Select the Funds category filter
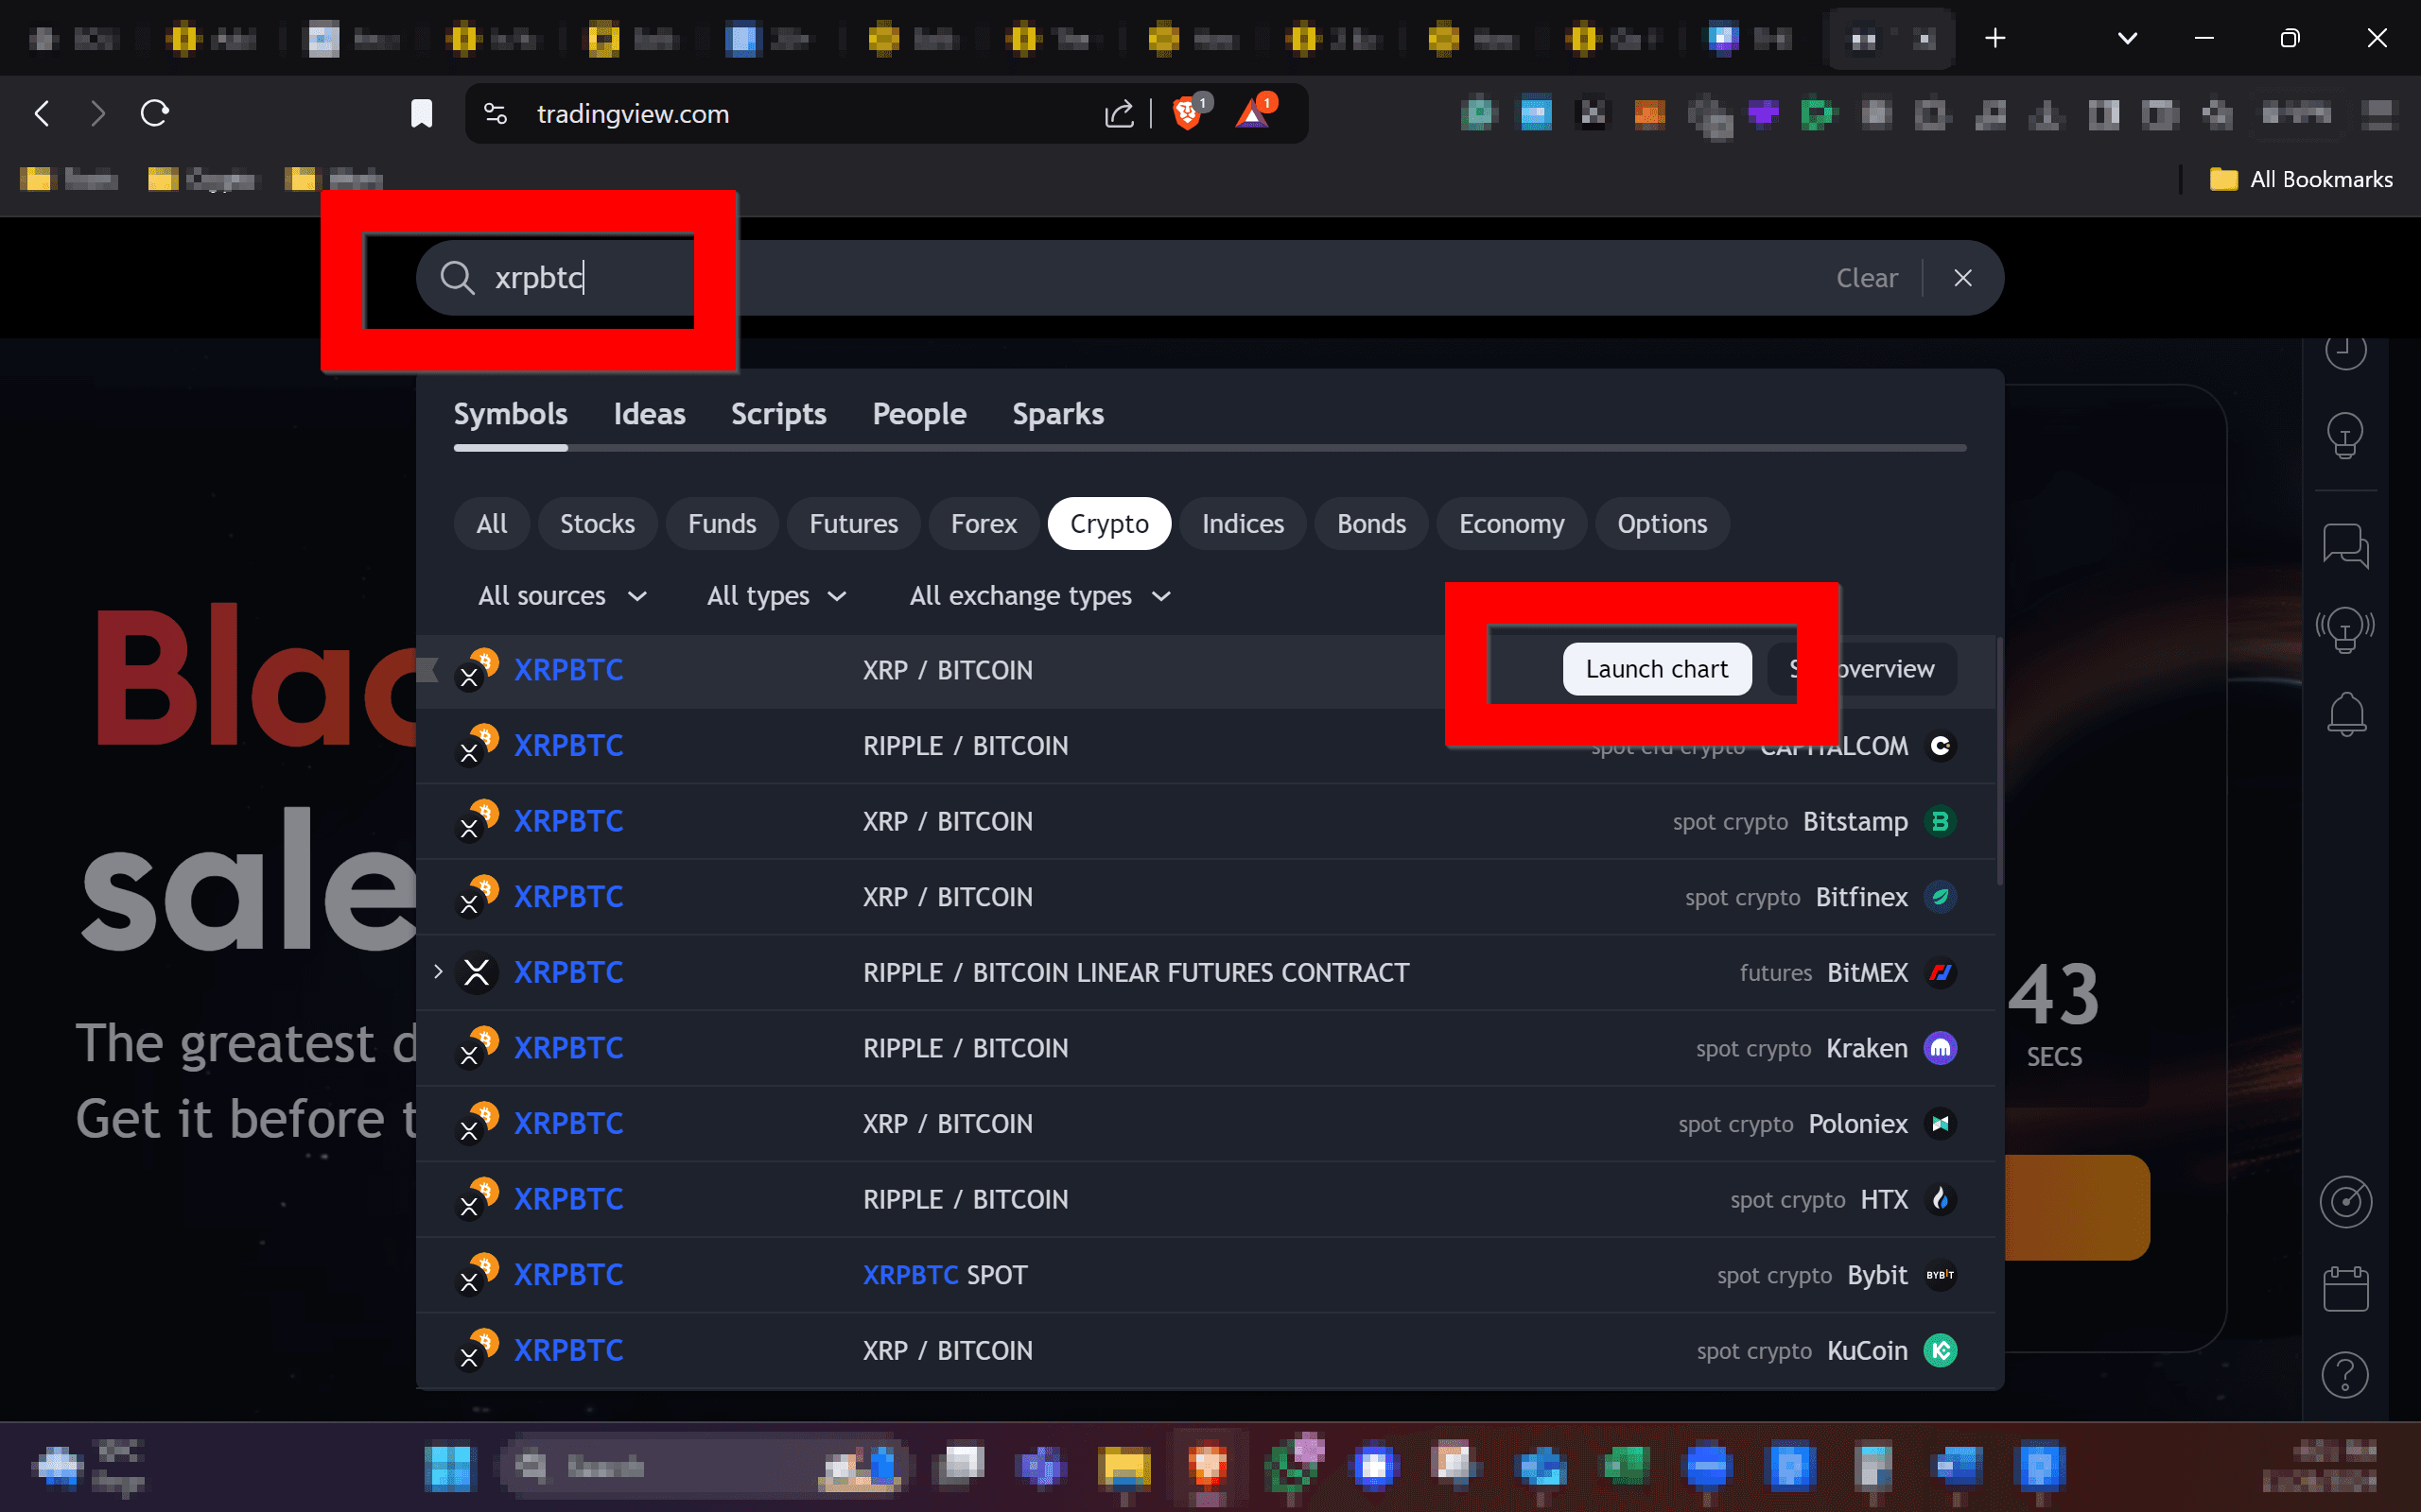The width and height of the screenshot is (2421, 1512). pyautogui.click(x=723, y=524)
